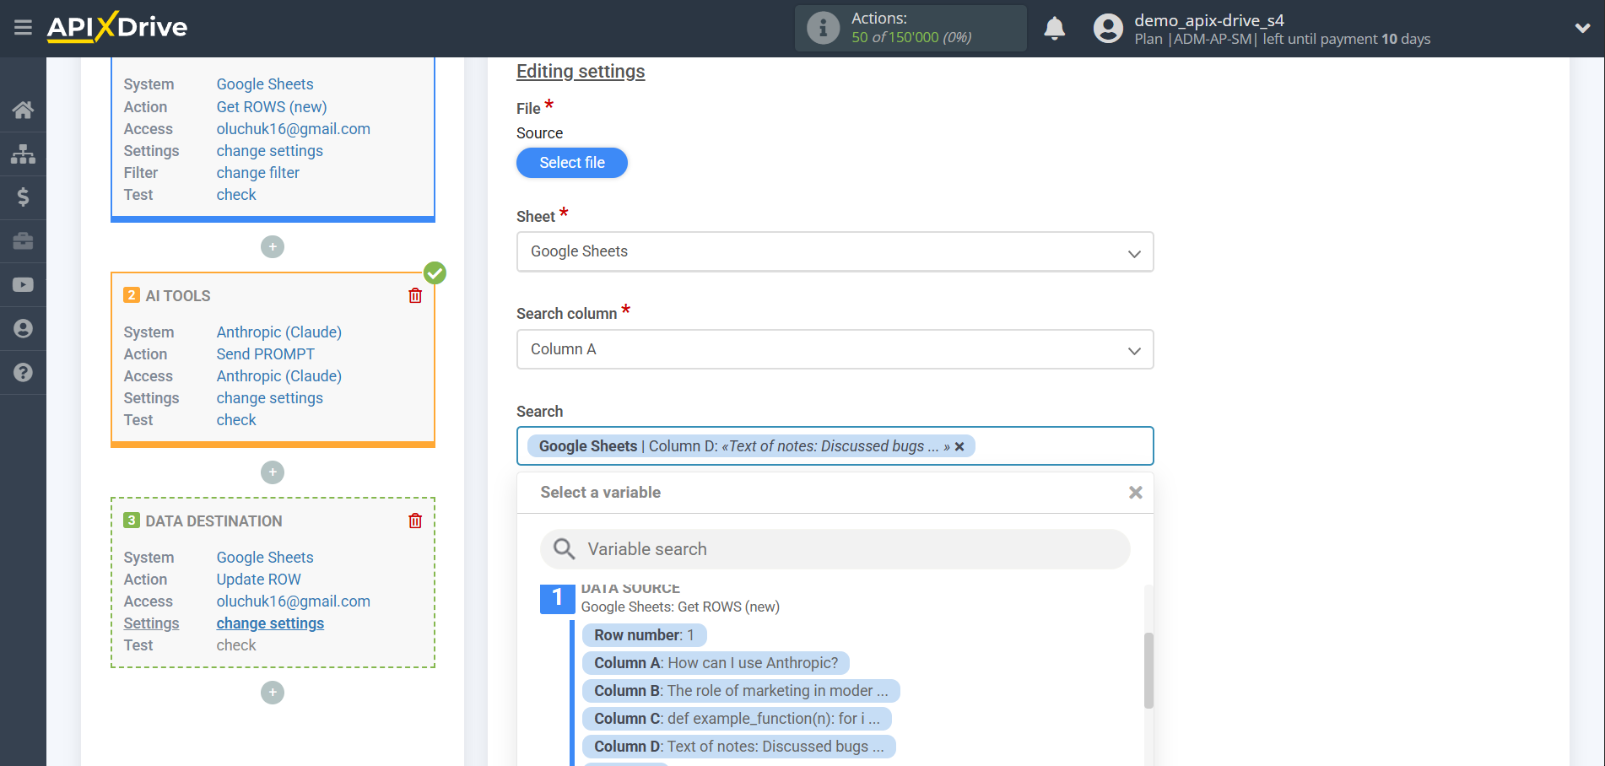Click the Variable search magnifier icon

[564, 549]
